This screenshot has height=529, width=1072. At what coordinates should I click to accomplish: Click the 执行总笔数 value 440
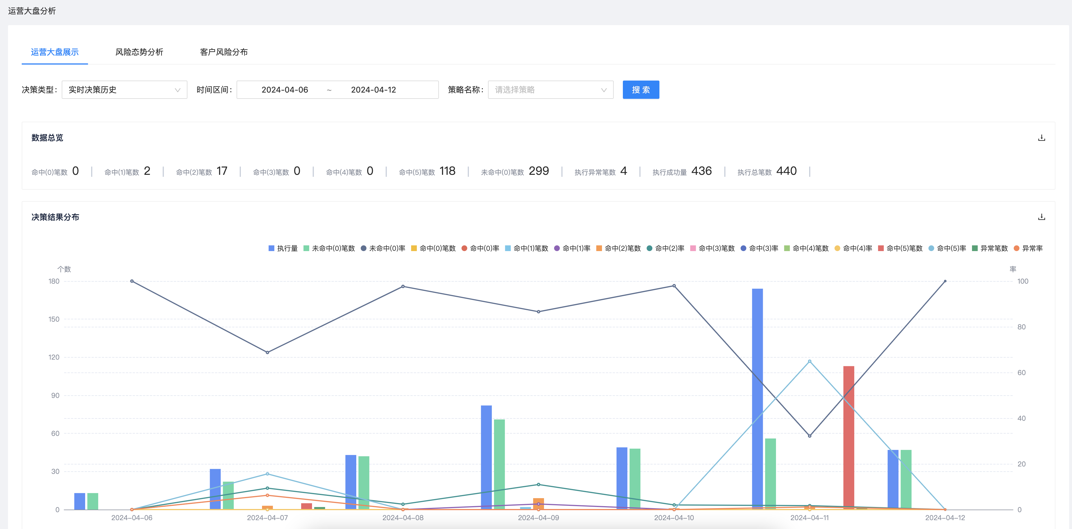point(786,171)
